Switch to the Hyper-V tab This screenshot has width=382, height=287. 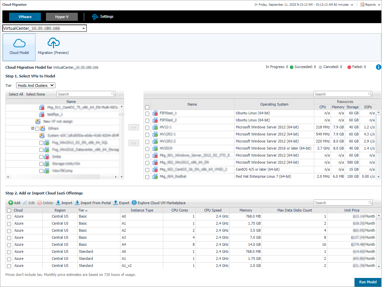62,17
